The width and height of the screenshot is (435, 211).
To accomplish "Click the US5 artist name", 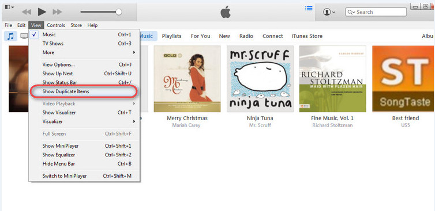I will [x=406, y=125].
